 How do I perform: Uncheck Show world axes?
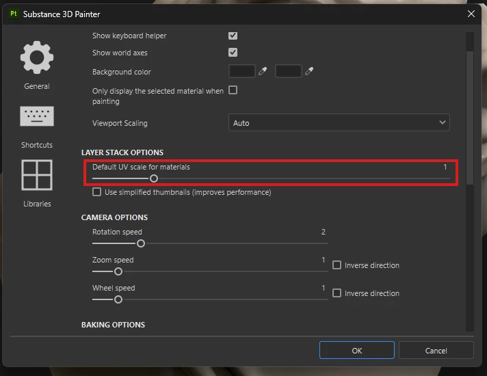coord(233,53)
